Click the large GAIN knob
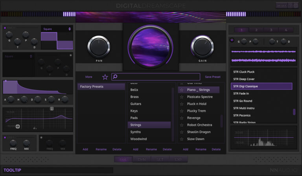The width and height of the screenshot is (302, 176). pos(203,47)
